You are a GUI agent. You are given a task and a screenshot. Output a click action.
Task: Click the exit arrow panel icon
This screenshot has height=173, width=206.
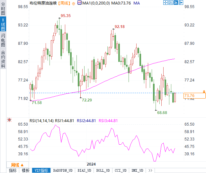click(x=181, y=3)
